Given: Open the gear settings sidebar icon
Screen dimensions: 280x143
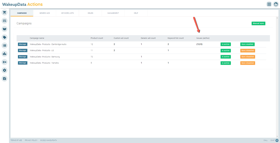Looking at the screenshot, I should pos(4,70).
